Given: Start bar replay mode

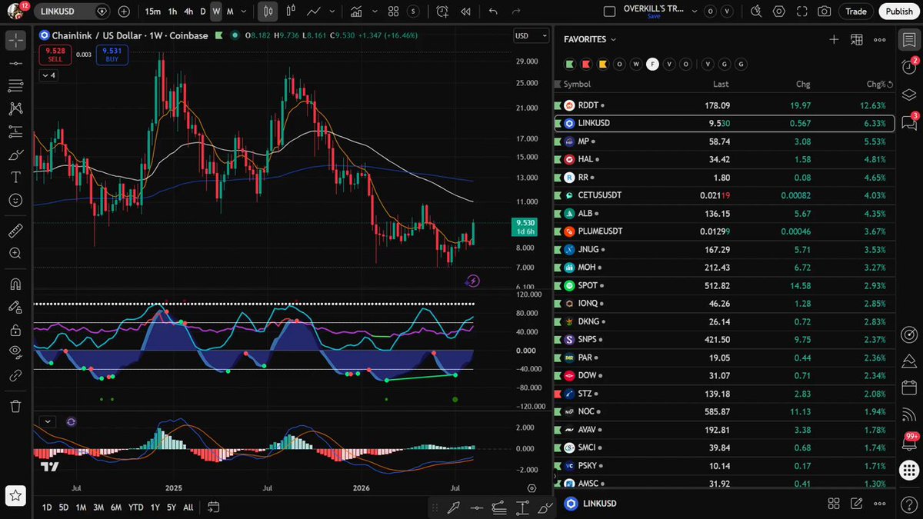Looking at the screenshot, I should coord(465,12).
